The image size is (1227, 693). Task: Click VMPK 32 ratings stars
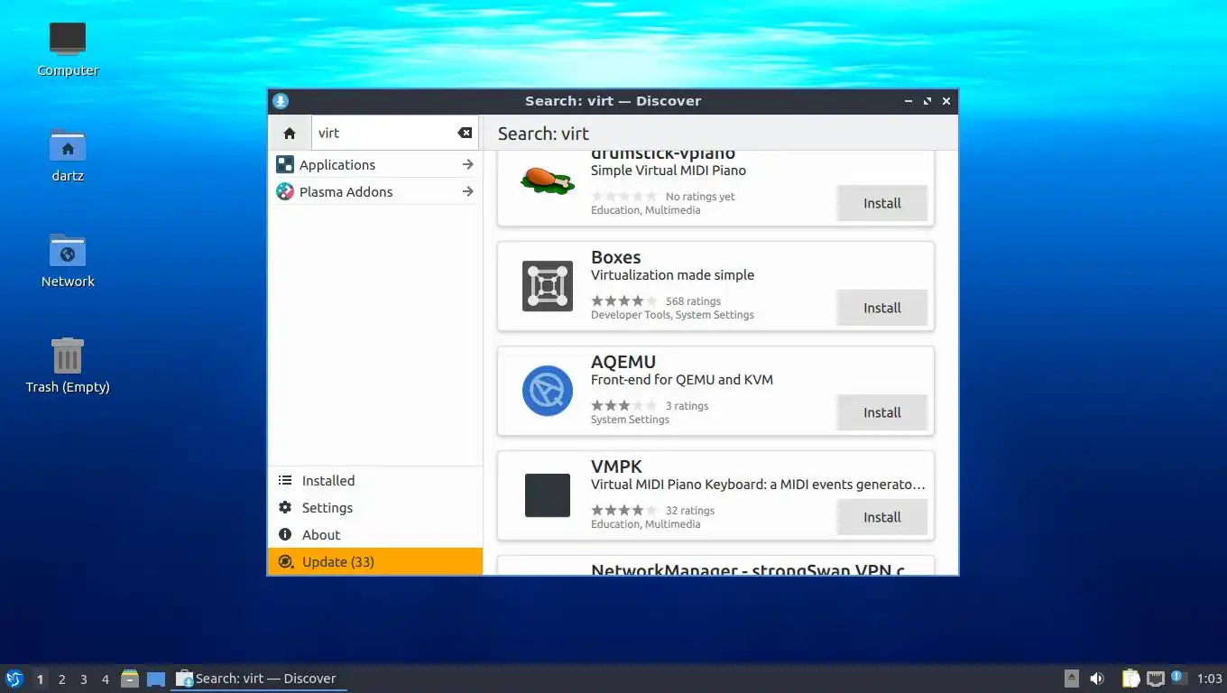[624, 511]
